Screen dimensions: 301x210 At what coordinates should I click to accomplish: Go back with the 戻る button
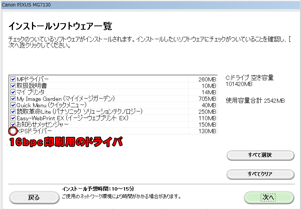(x=34, y=197)
